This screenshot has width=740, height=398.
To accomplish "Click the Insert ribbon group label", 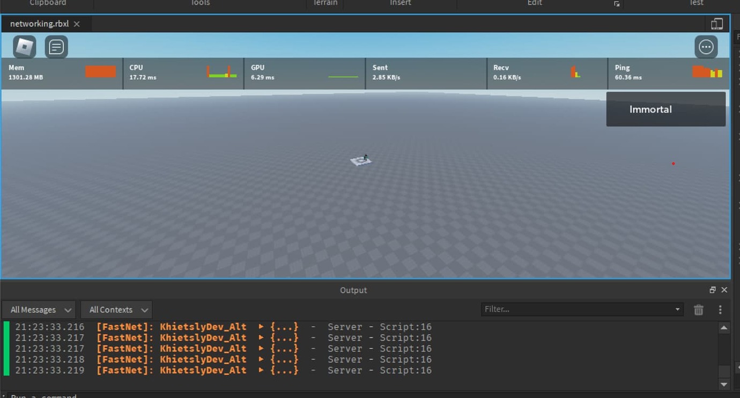I will 400,3.
